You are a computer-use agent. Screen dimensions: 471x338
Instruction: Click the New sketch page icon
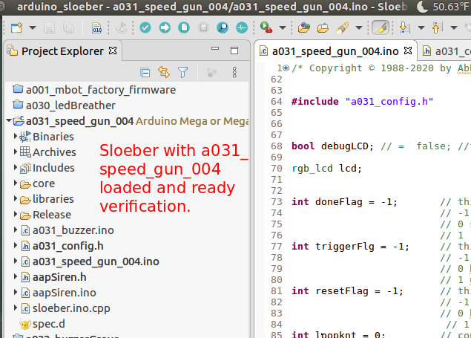click(x=184, y=28)
